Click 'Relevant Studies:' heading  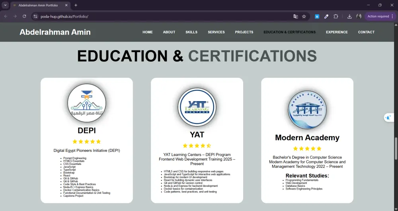(307, 176)
